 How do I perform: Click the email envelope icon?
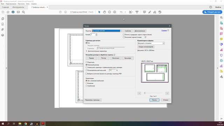[x=18, y=12]
